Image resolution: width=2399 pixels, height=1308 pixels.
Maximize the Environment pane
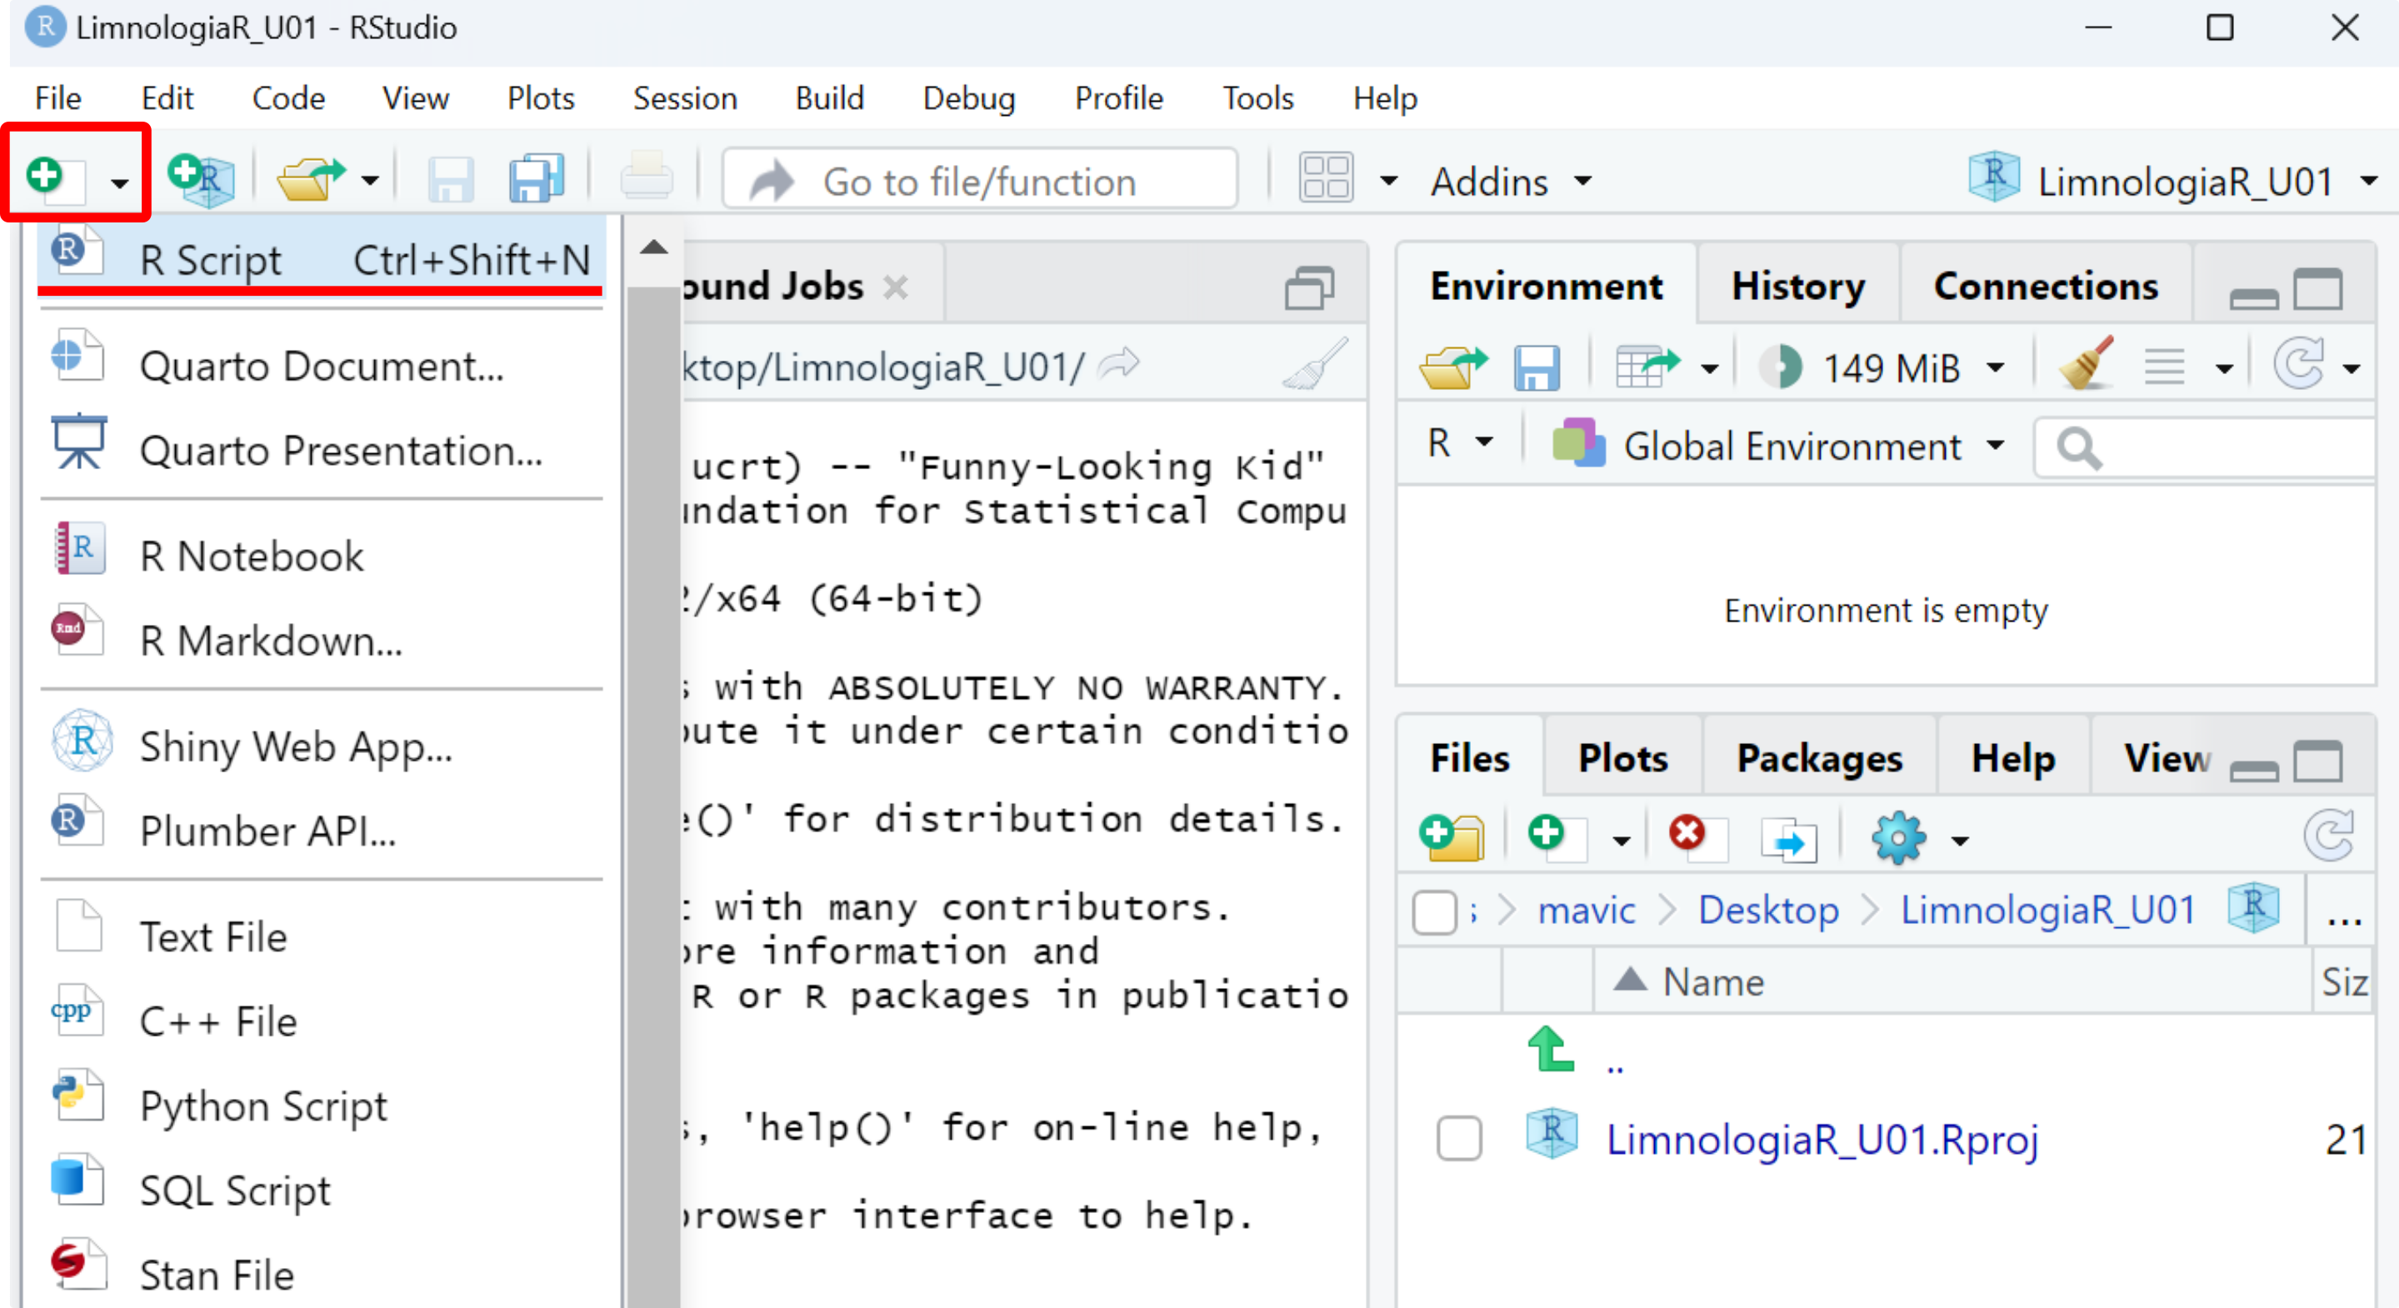2318,288
